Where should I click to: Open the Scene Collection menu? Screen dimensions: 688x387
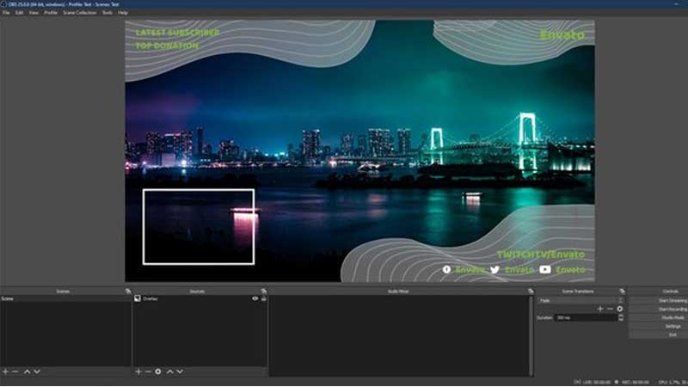[x=79, y=13]
